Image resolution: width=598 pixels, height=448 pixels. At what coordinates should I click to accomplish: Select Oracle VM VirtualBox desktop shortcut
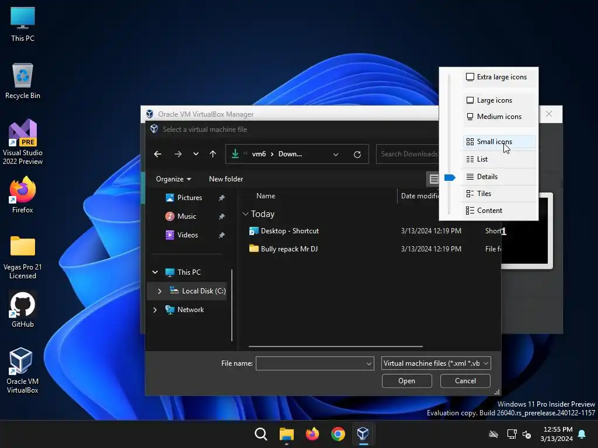point(23,370)
